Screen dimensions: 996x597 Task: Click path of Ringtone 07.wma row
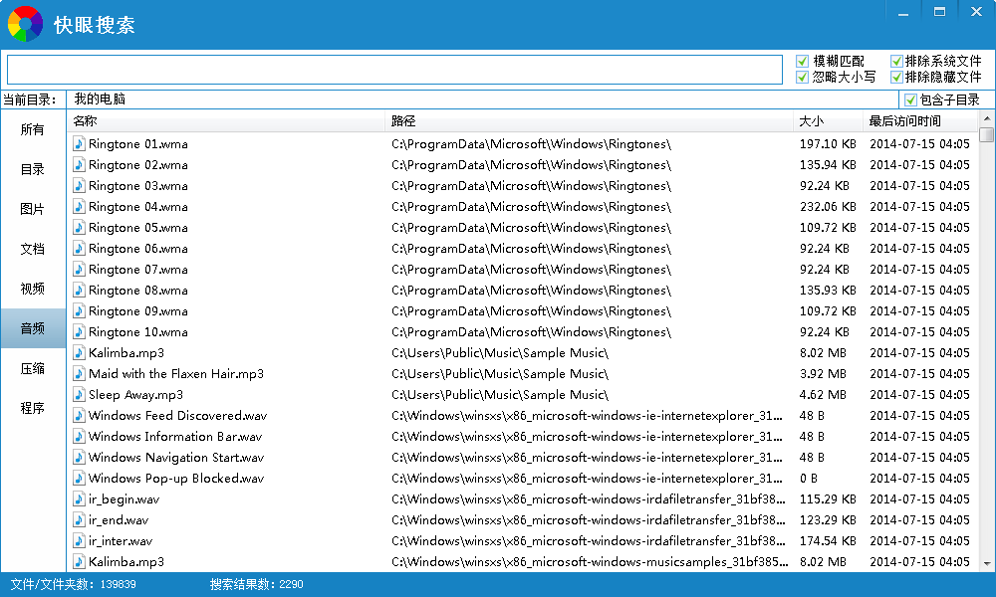point(531,270)
